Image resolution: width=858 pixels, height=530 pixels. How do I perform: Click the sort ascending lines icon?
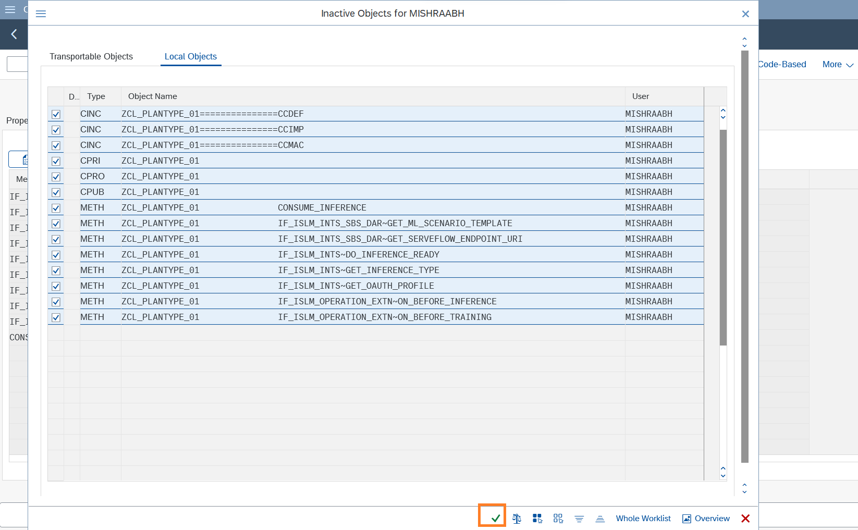tap(600, 518)
